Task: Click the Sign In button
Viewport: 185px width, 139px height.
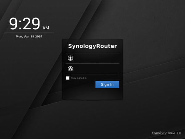Action: coord(107,85)
